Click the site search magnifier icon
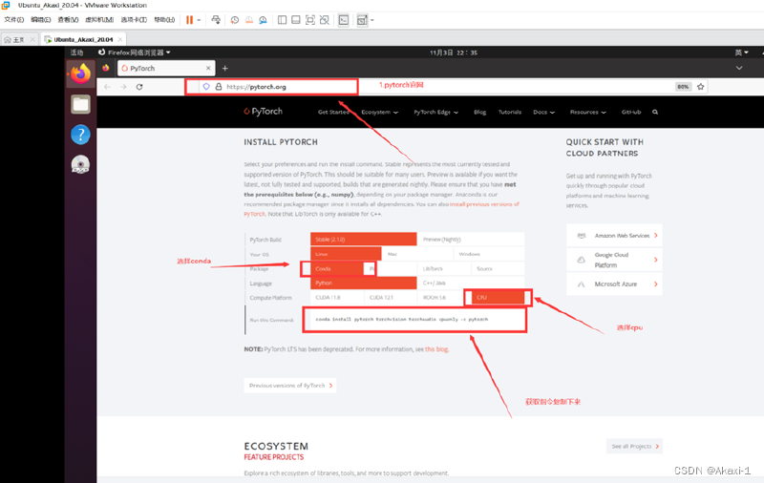 pos(655,112)
